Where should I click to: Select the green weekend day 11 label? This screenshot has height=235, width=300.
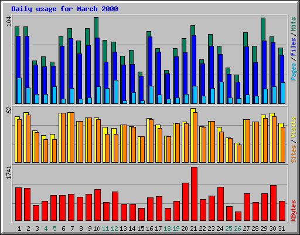pos(105,229)
